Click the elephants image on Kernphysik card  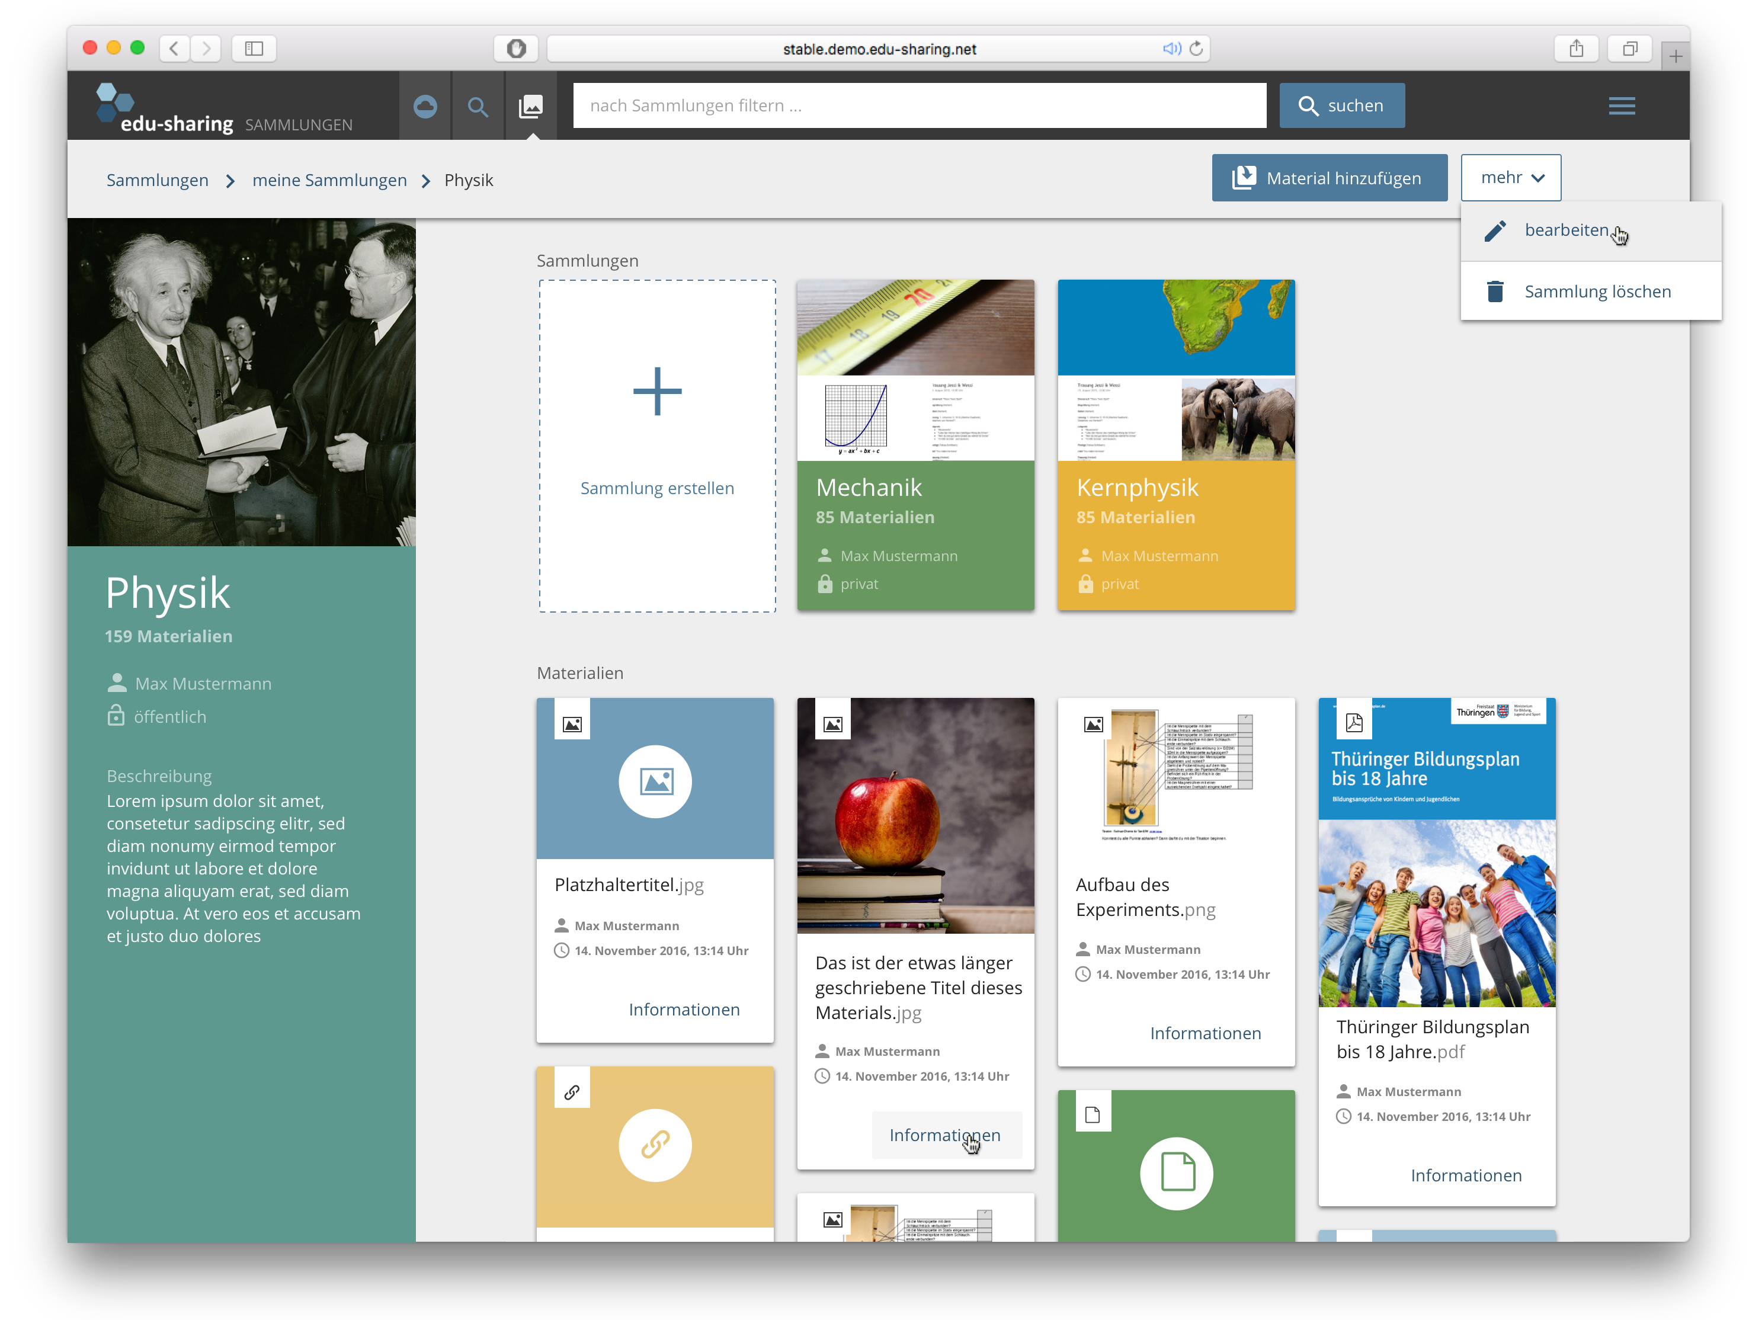point(1238,418)
